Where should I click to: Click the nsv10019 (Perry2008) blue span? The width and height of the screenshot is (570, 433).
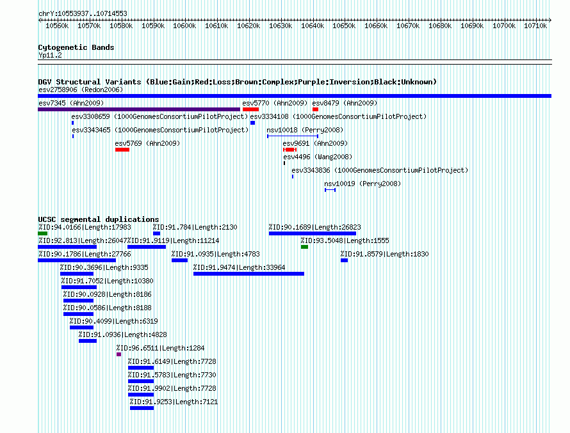coord(330,190)
